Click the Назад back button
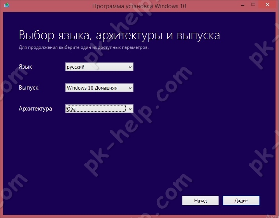This screenshot has width=279, height=218. (200, 201)
